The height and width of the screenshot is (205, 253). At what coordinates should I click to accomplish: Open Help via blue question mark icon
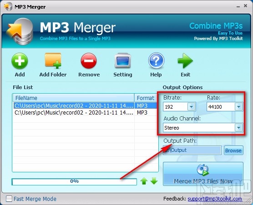(x=156, y=61)
